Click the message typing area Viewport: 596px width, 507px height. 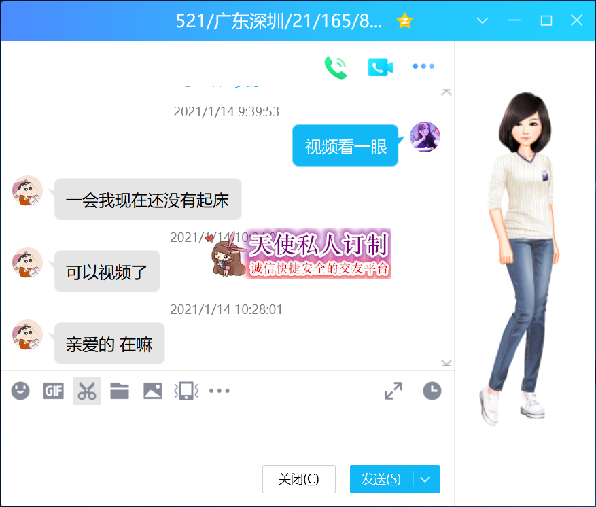click(224, 432)
